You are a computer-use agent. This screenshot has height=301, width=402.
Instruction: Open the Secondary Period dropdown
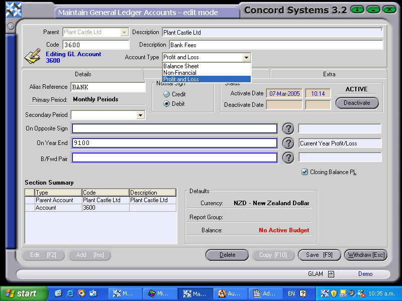tap(140, 115)
